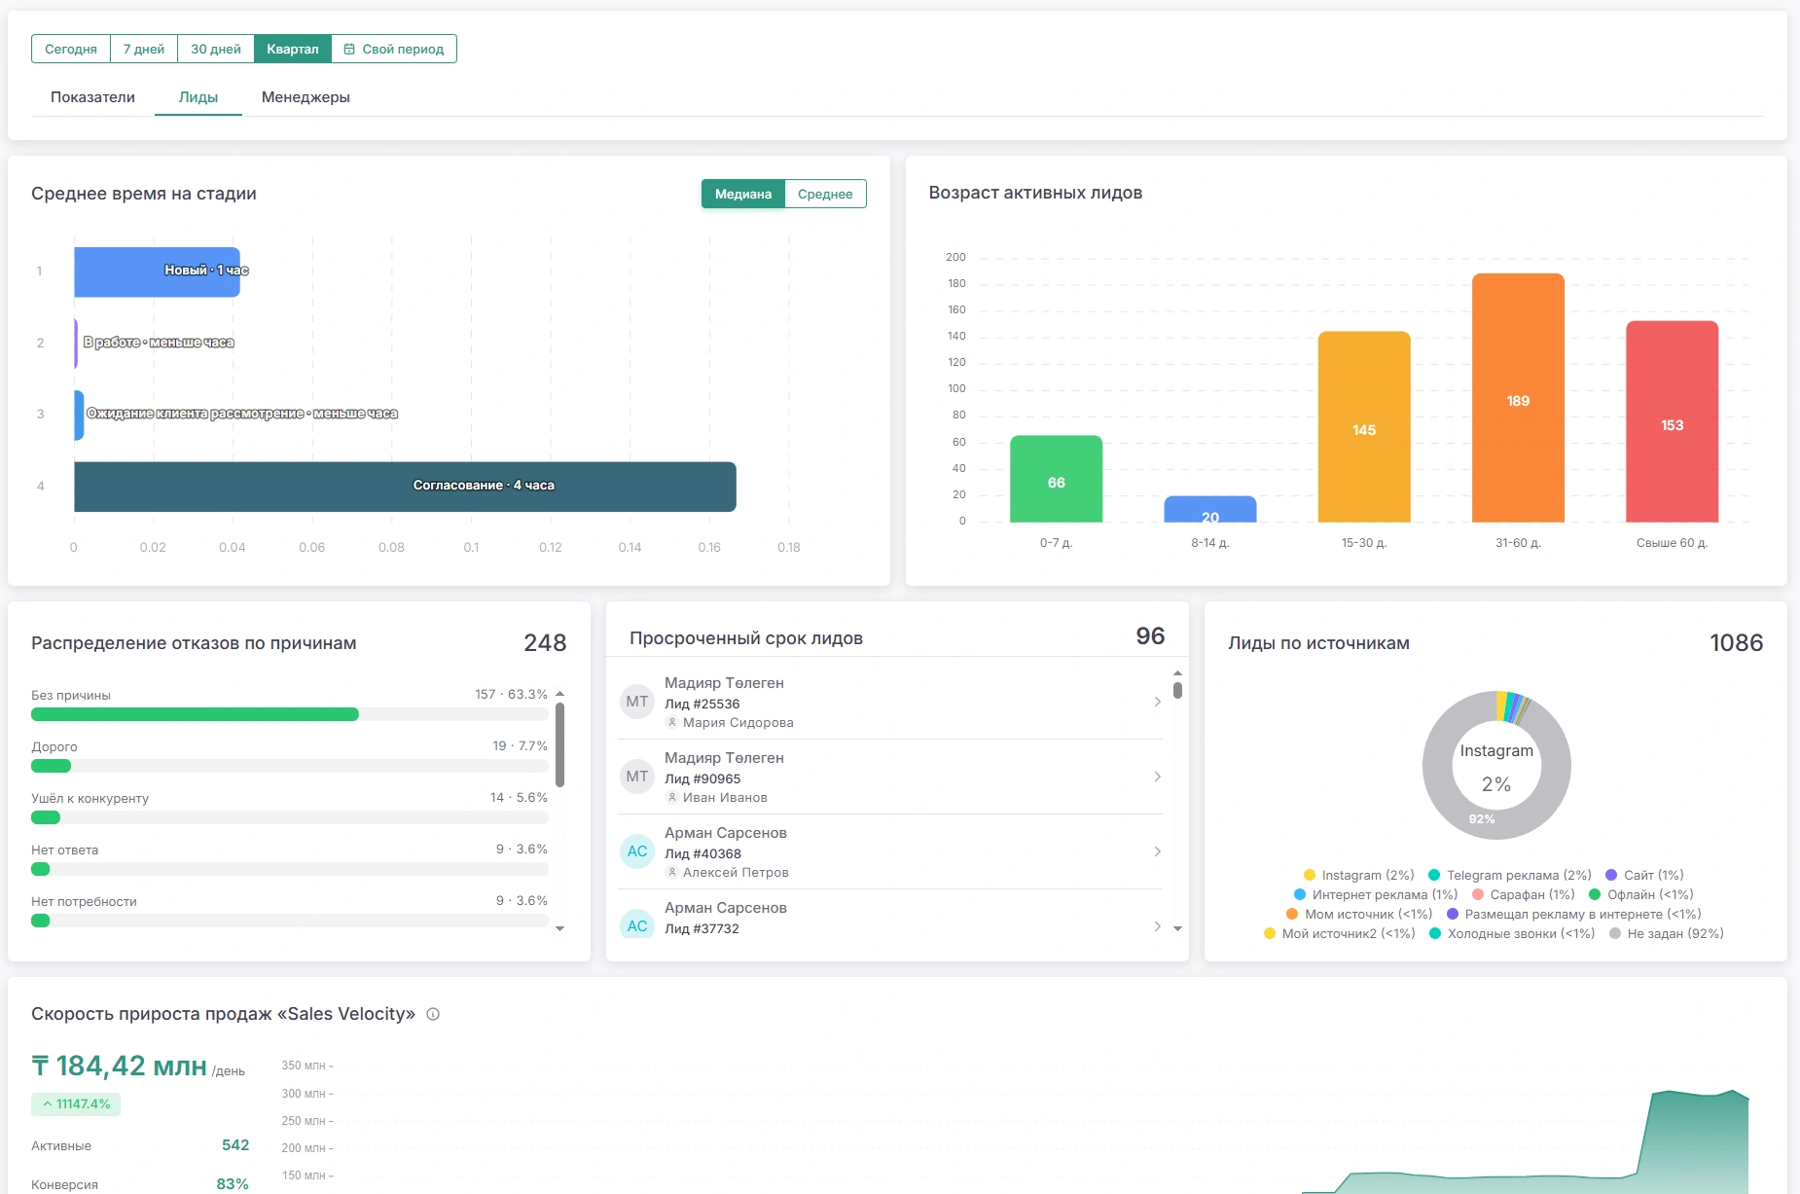1800x1194 pixels.
Task: Click the Дорого progress bar
Action: click(290, 766)
